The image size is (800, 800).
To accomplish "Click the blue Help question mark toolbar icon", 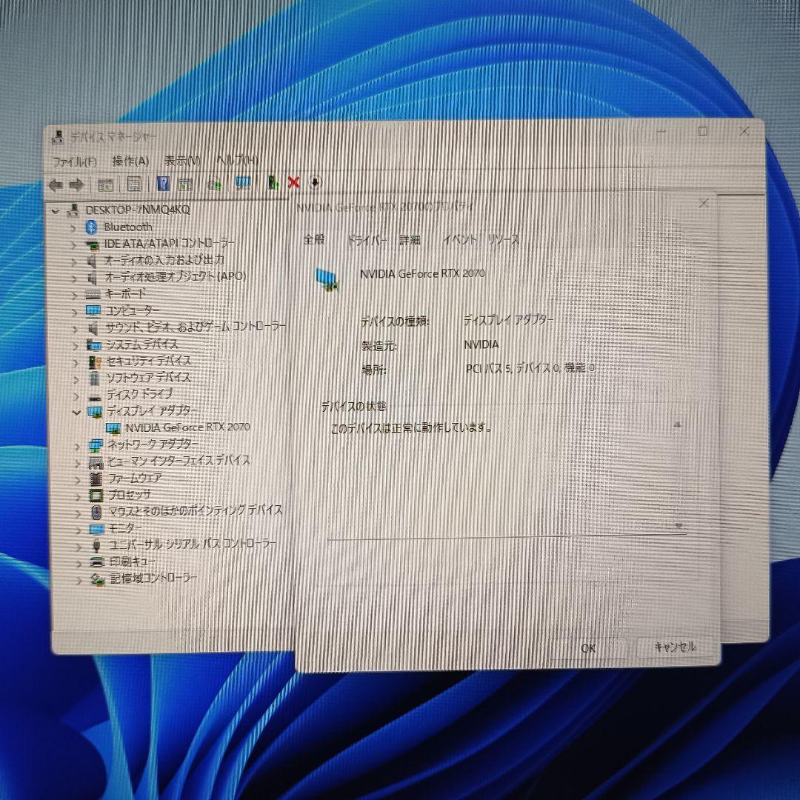I will [163, 184].
